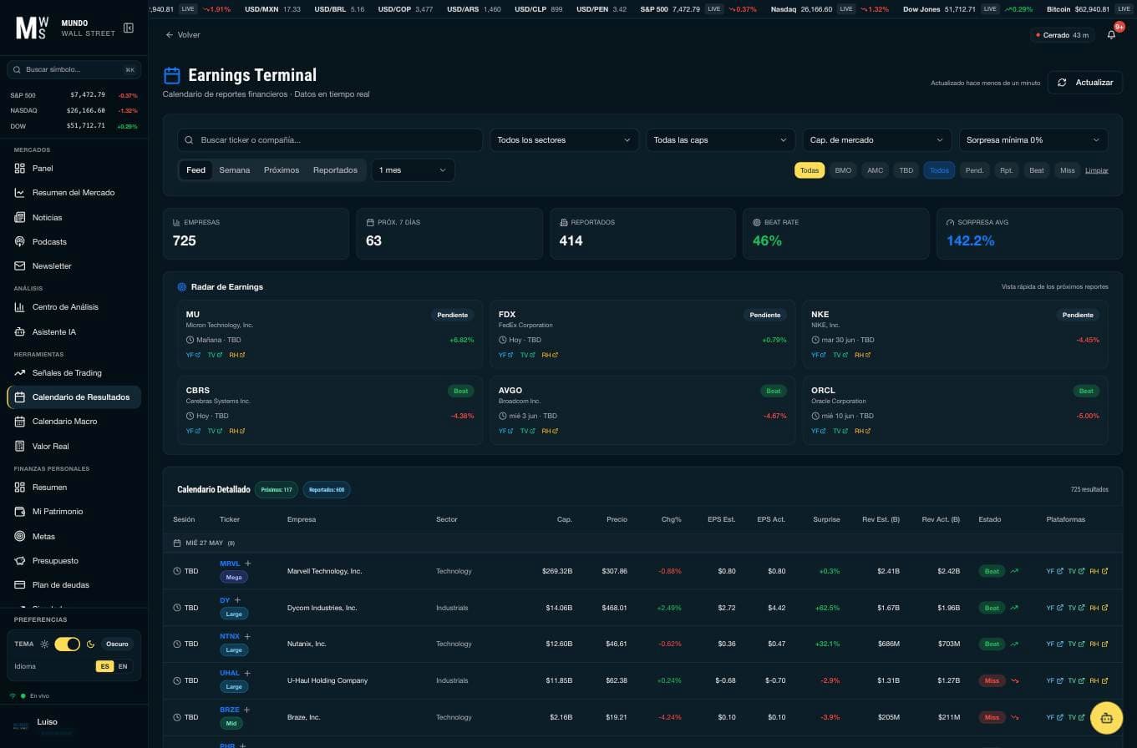Image resolution: width=1137 pixels, height=748 pixels.
Task: Launch Asistente IA from sidebar
Action: (x=74, y=331)
